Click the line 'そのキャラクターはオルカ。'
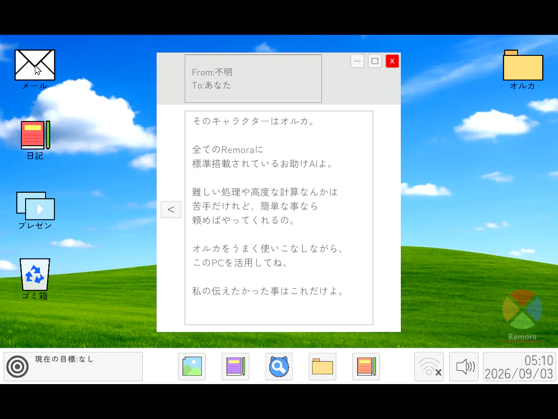Screen dimensions: 558x419 254,122
